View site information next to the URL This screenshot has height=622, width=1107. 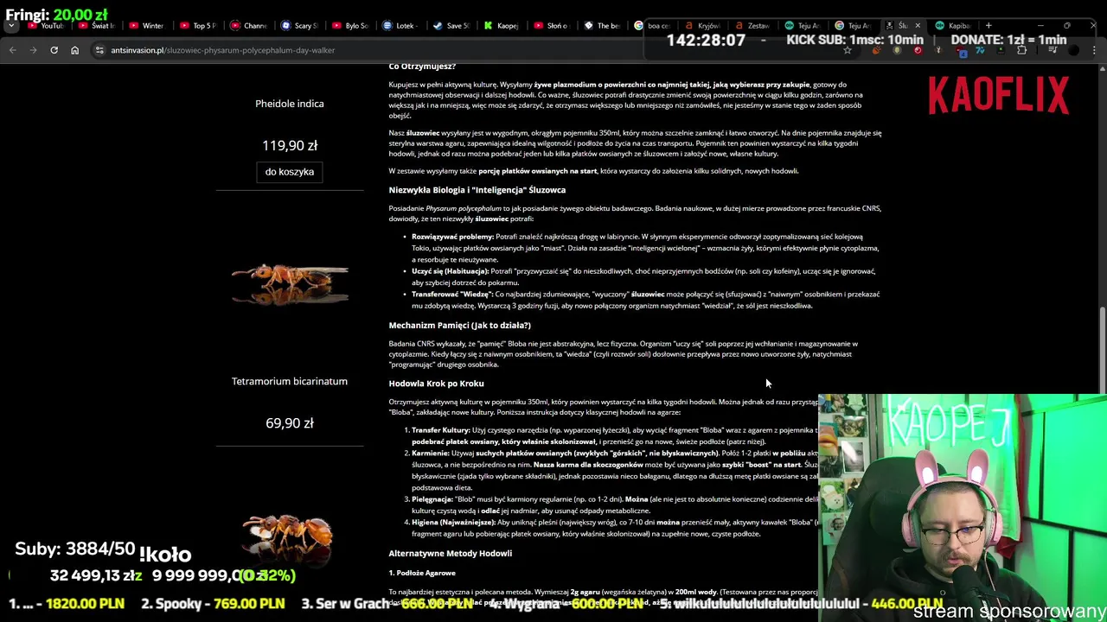pos(99,50)
